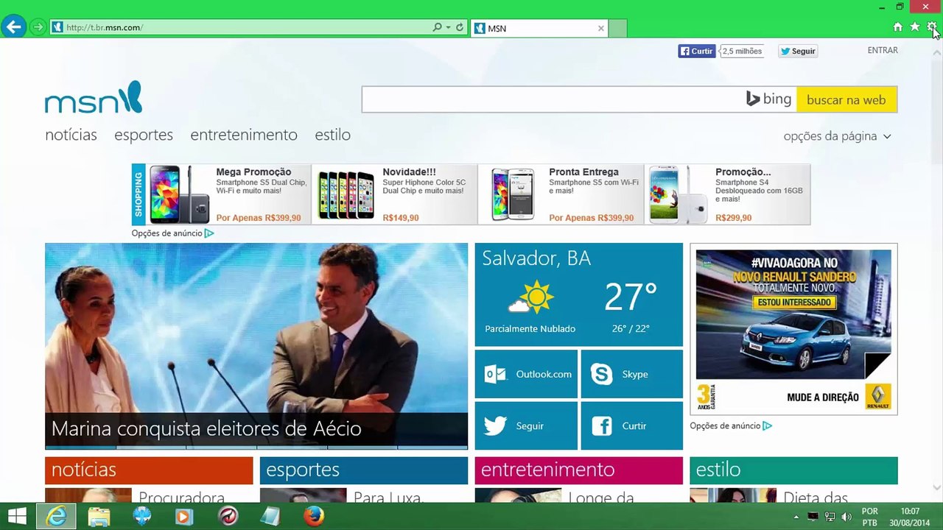Viewport: 943px width, 530px height.
Task: Click the buscar na web button
Action: pos(846,99)
